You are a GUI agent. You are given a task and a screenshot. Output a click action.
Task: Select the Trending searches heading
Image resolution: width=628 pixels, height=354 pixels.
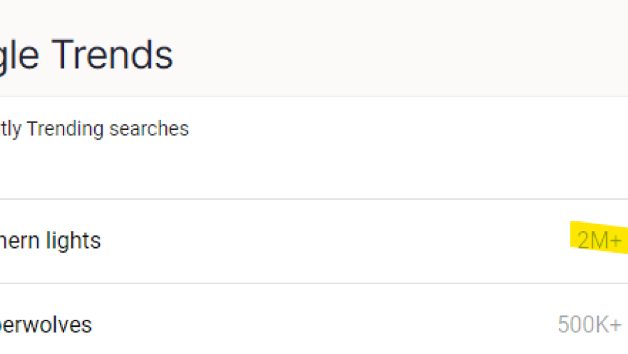point(94,129)
